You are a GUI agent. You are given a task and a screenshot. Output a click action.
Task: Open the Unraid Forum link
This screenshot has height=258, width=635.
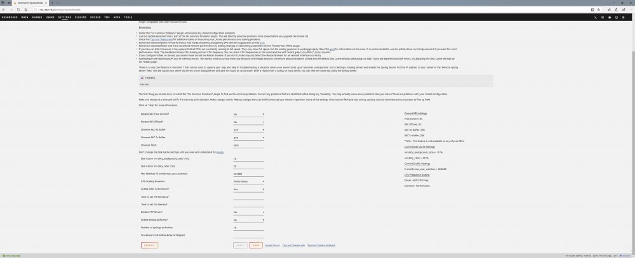pyautogui.click(x=272, y=245)
